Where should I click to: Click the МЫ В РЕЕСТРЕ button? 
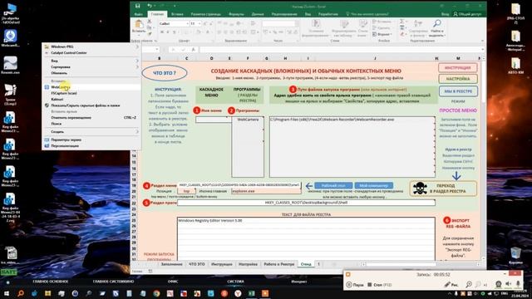tap(458, 91)
